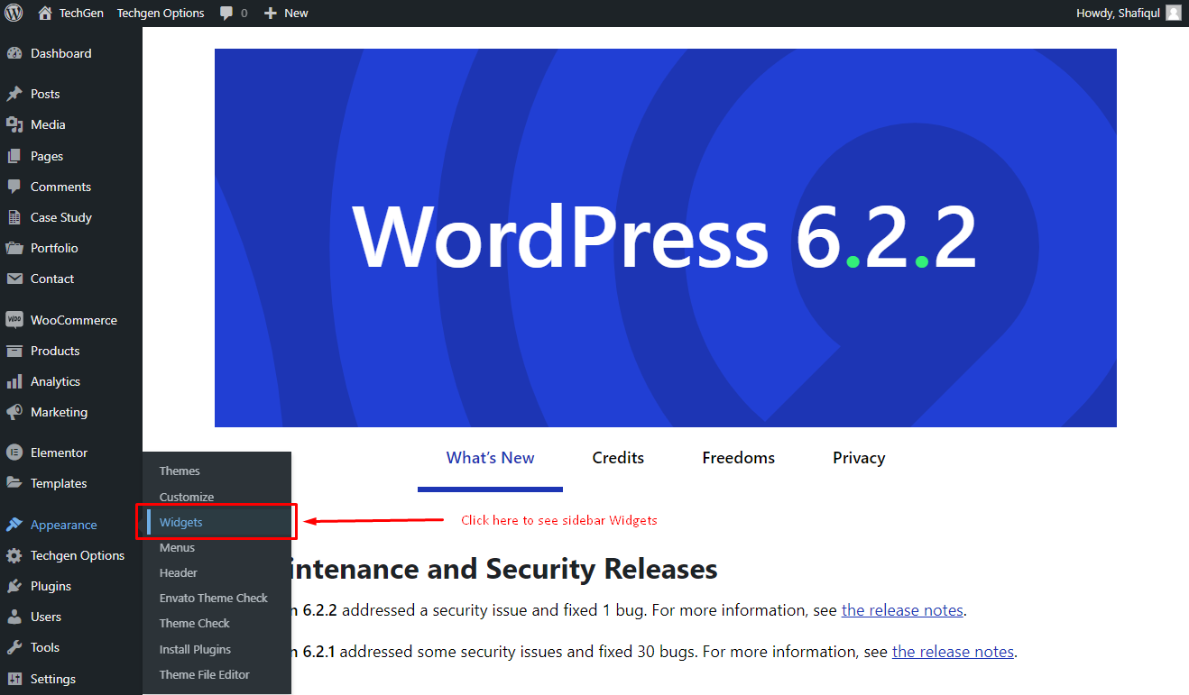Click the Pages icon in sidebar
This screenshot has height=695, width=1189.
point(14,156)
